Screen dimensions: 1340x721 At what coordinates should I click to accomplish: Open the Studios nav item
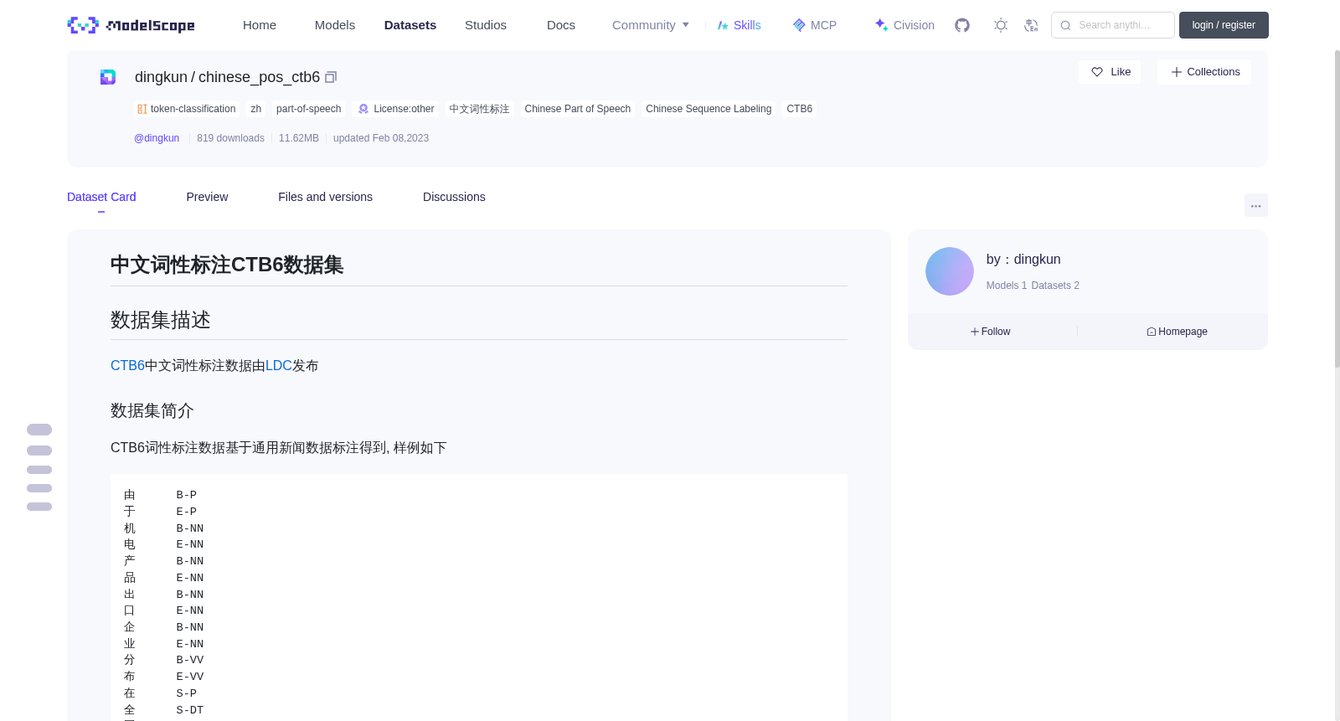coord(486,25)
